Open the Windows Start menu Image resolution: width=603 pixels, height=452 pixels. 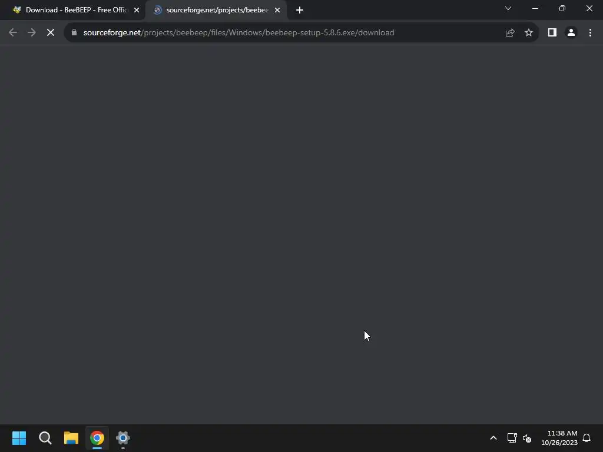(x=19, y=438)
